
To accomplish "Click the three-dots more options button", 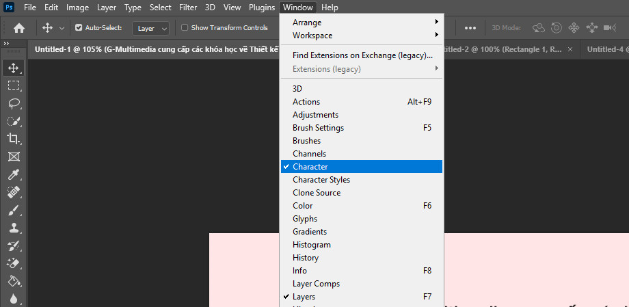I will (x=470, y=28).
